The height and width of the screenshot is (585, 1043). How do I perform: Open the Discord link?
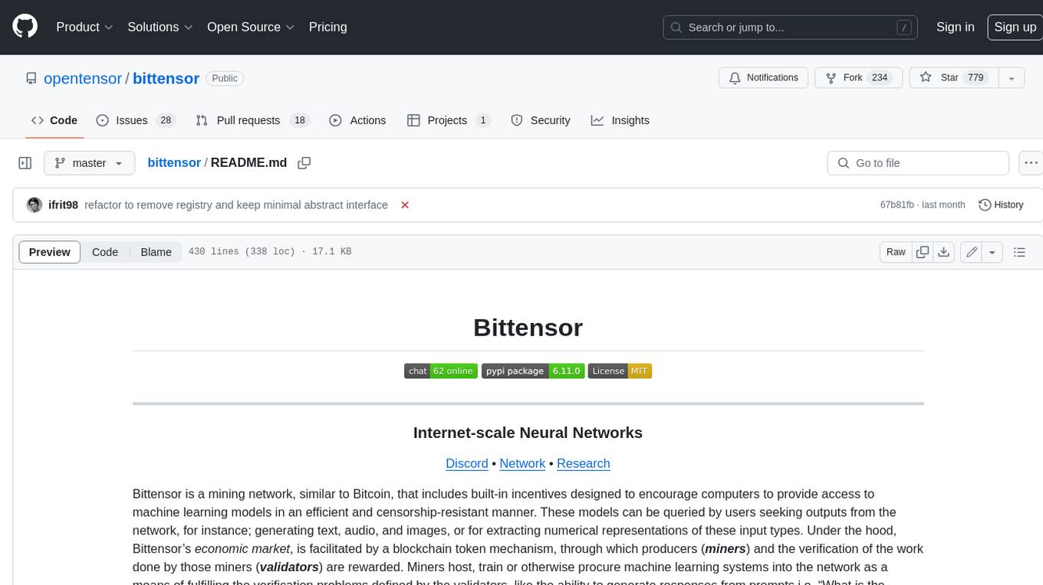467,463
